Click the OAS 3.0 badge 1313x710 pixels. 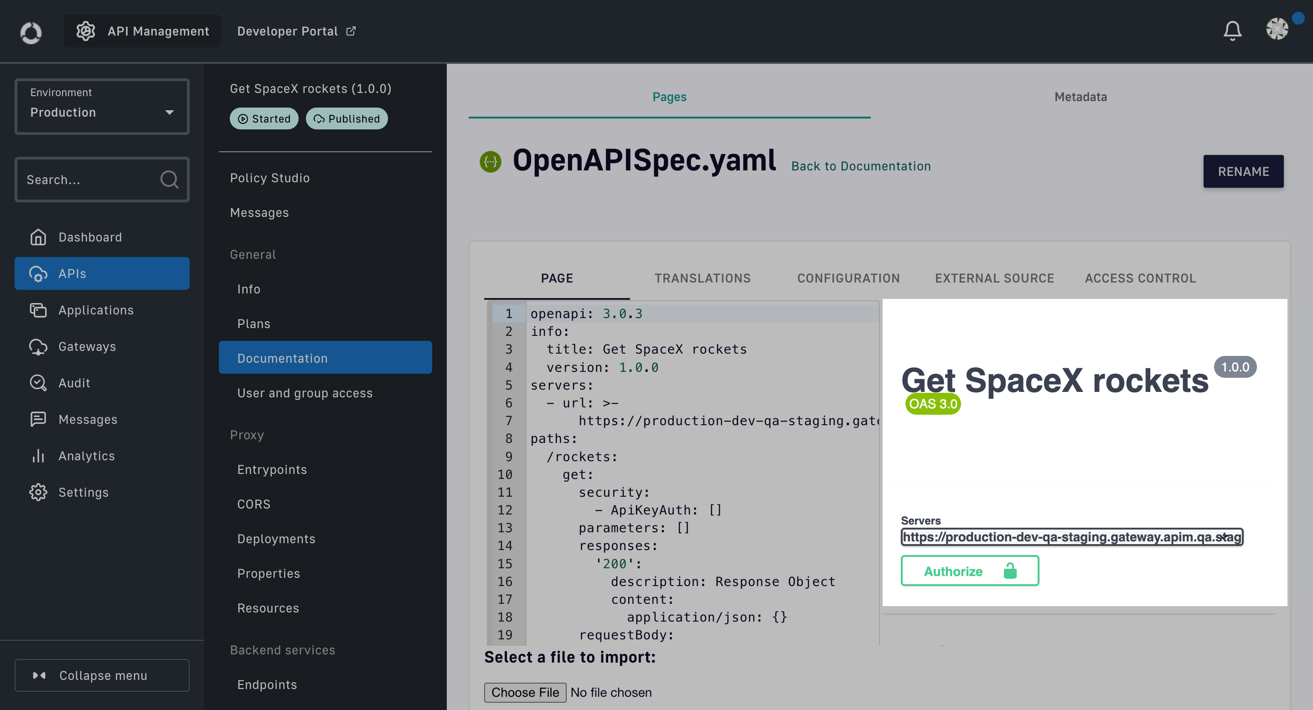[933, 403]
